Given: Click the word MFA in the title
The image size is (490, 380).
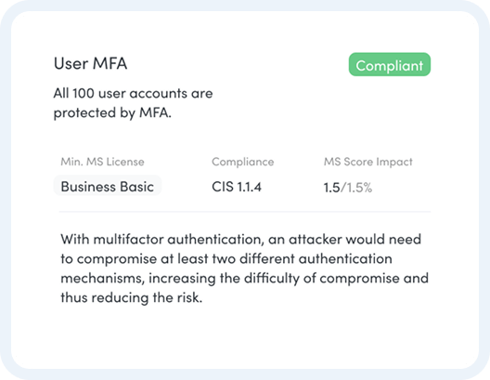Looking at the screenshot, I should (110, 63).
